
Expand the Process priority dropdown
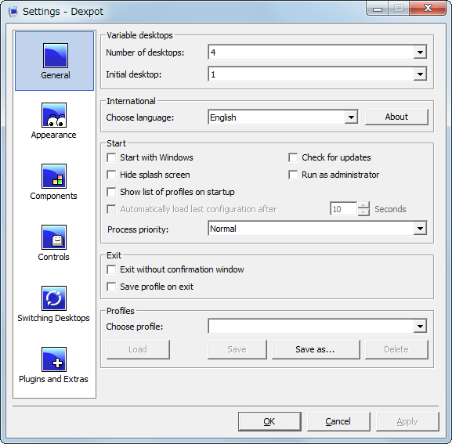(x=420, y=229)
